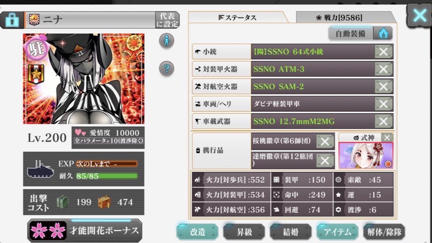The width and height of the screenshot is (432, 243).
Task: Select the 小銃 weapon slot field
Action: pos(292,51)
